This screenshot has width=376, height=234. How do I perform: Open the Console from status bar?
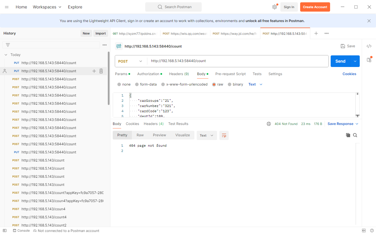pyautogui.click(x=21, y=231)
